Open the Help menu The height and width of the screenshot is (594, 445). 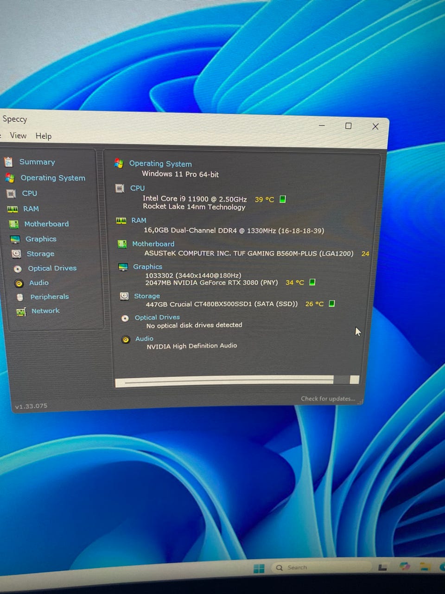click(x=44, y=136)
